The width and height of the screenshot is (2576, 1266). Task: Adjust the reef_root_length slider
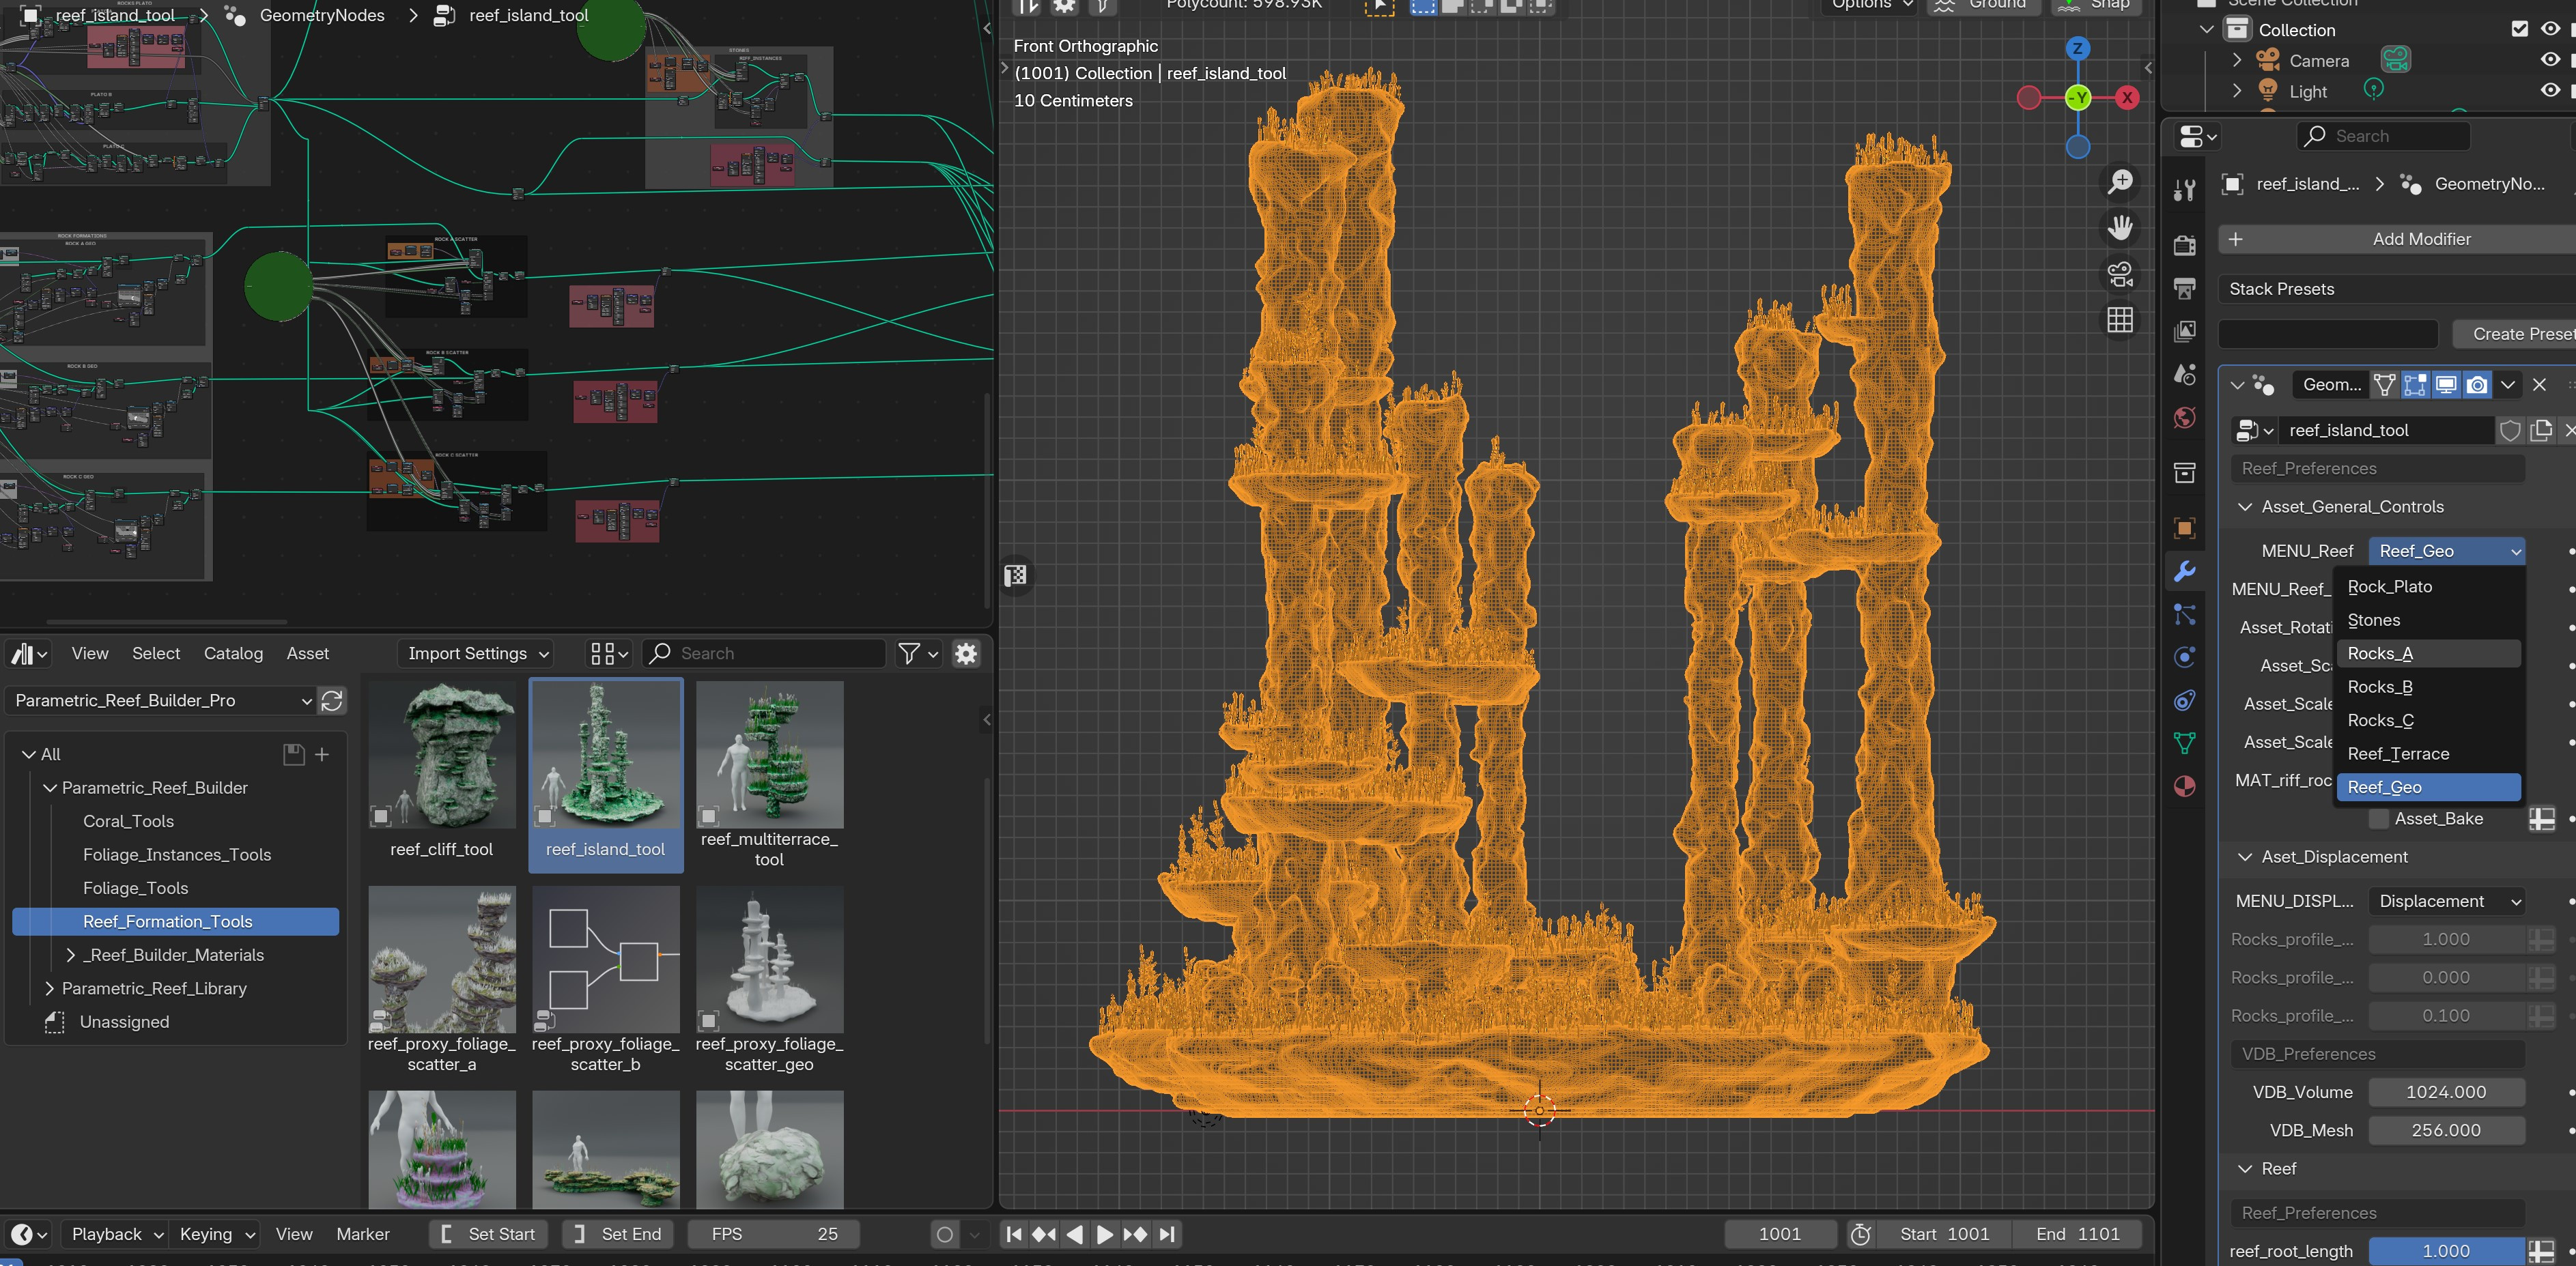[2446, 1251]
